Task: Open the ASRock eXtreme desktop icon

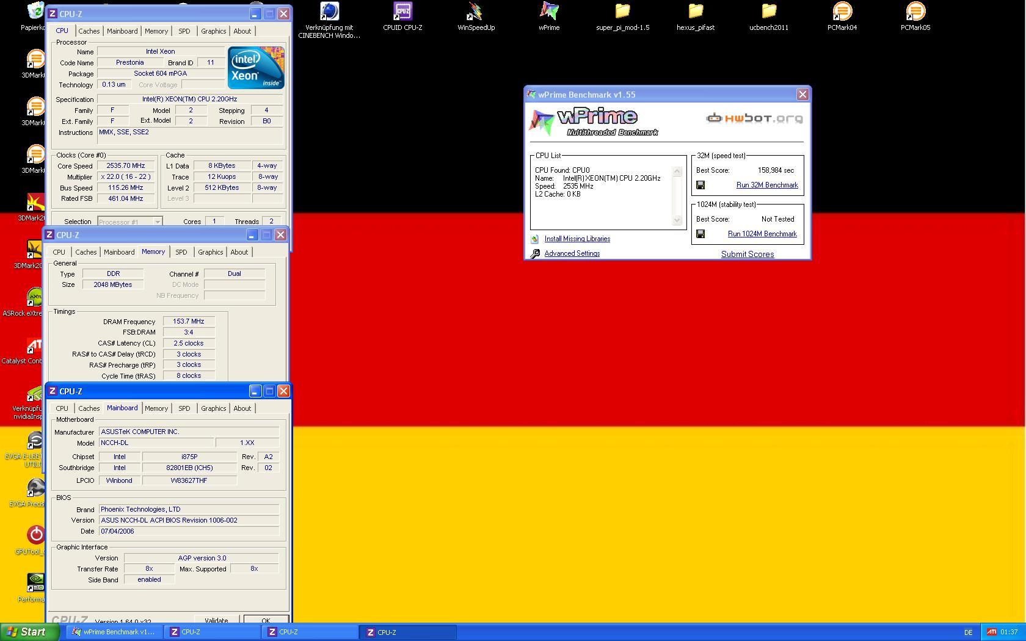Action: pyautogui.click(x=35, y=297)
